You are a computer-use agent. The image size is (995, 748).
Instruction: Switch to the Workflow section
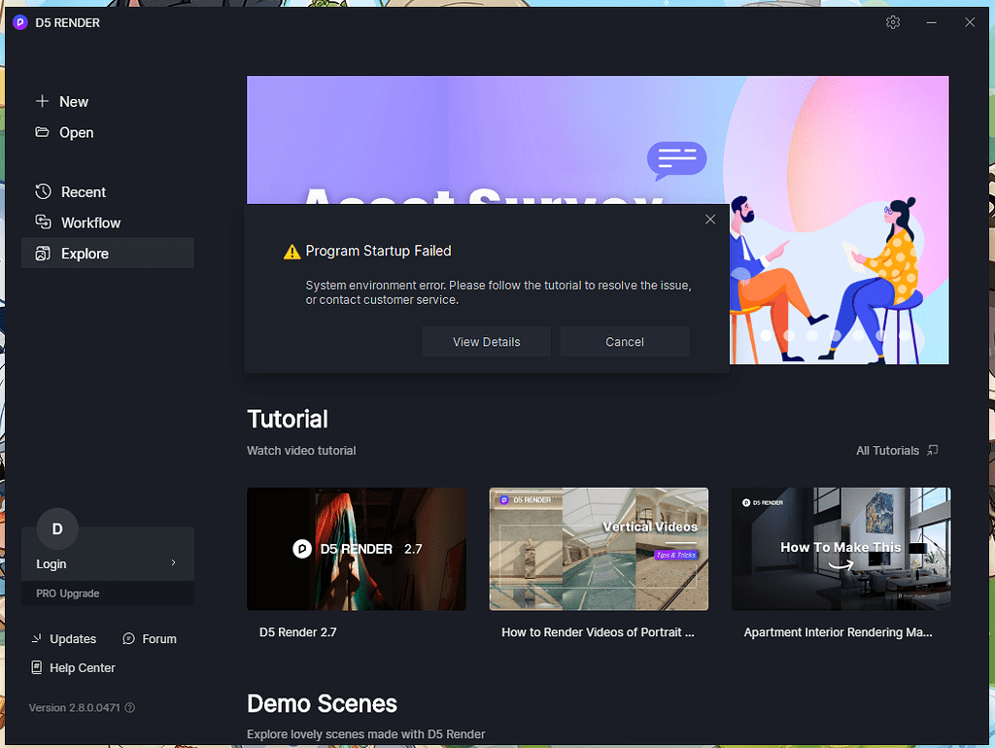click(90, 222)
